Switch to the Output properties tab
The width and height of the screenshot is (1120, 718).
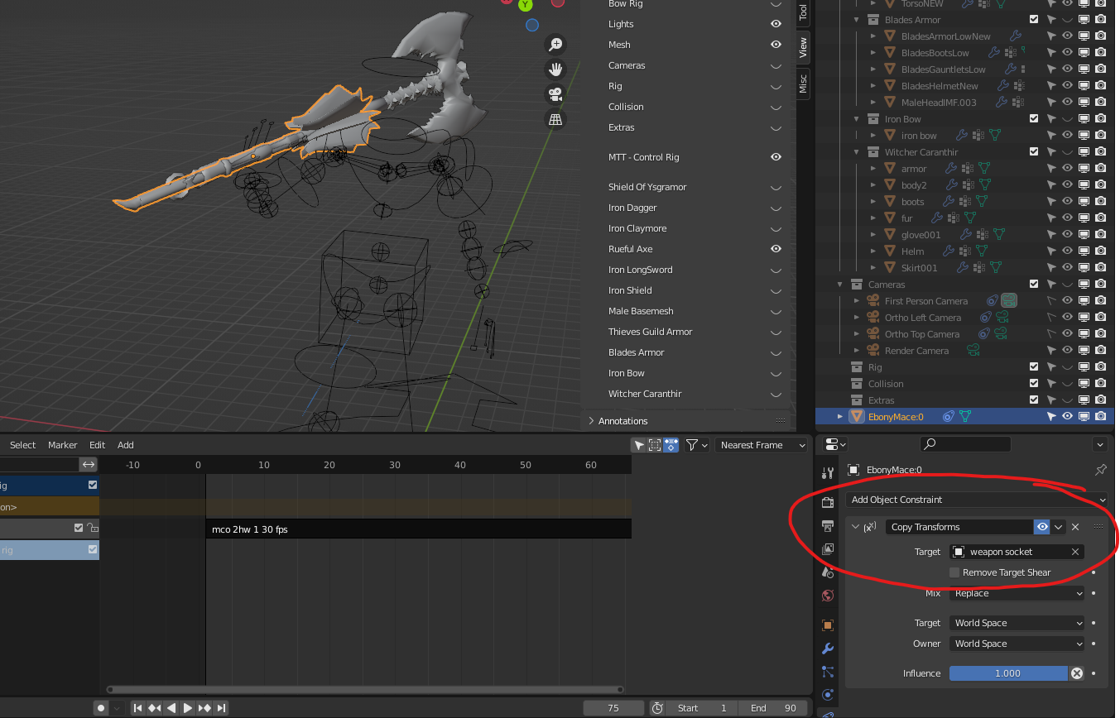[827, 525]
